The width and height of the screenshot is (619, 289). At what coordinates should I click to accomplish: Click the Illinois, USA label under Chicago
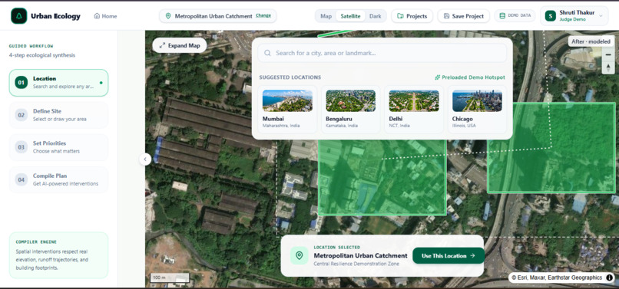click(x=464, y=126)
